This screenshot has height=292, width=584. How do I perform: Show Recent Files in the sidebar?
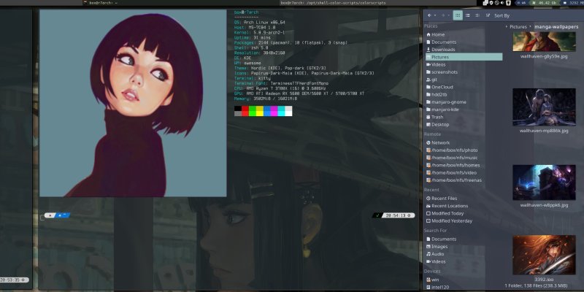point(444,198)
